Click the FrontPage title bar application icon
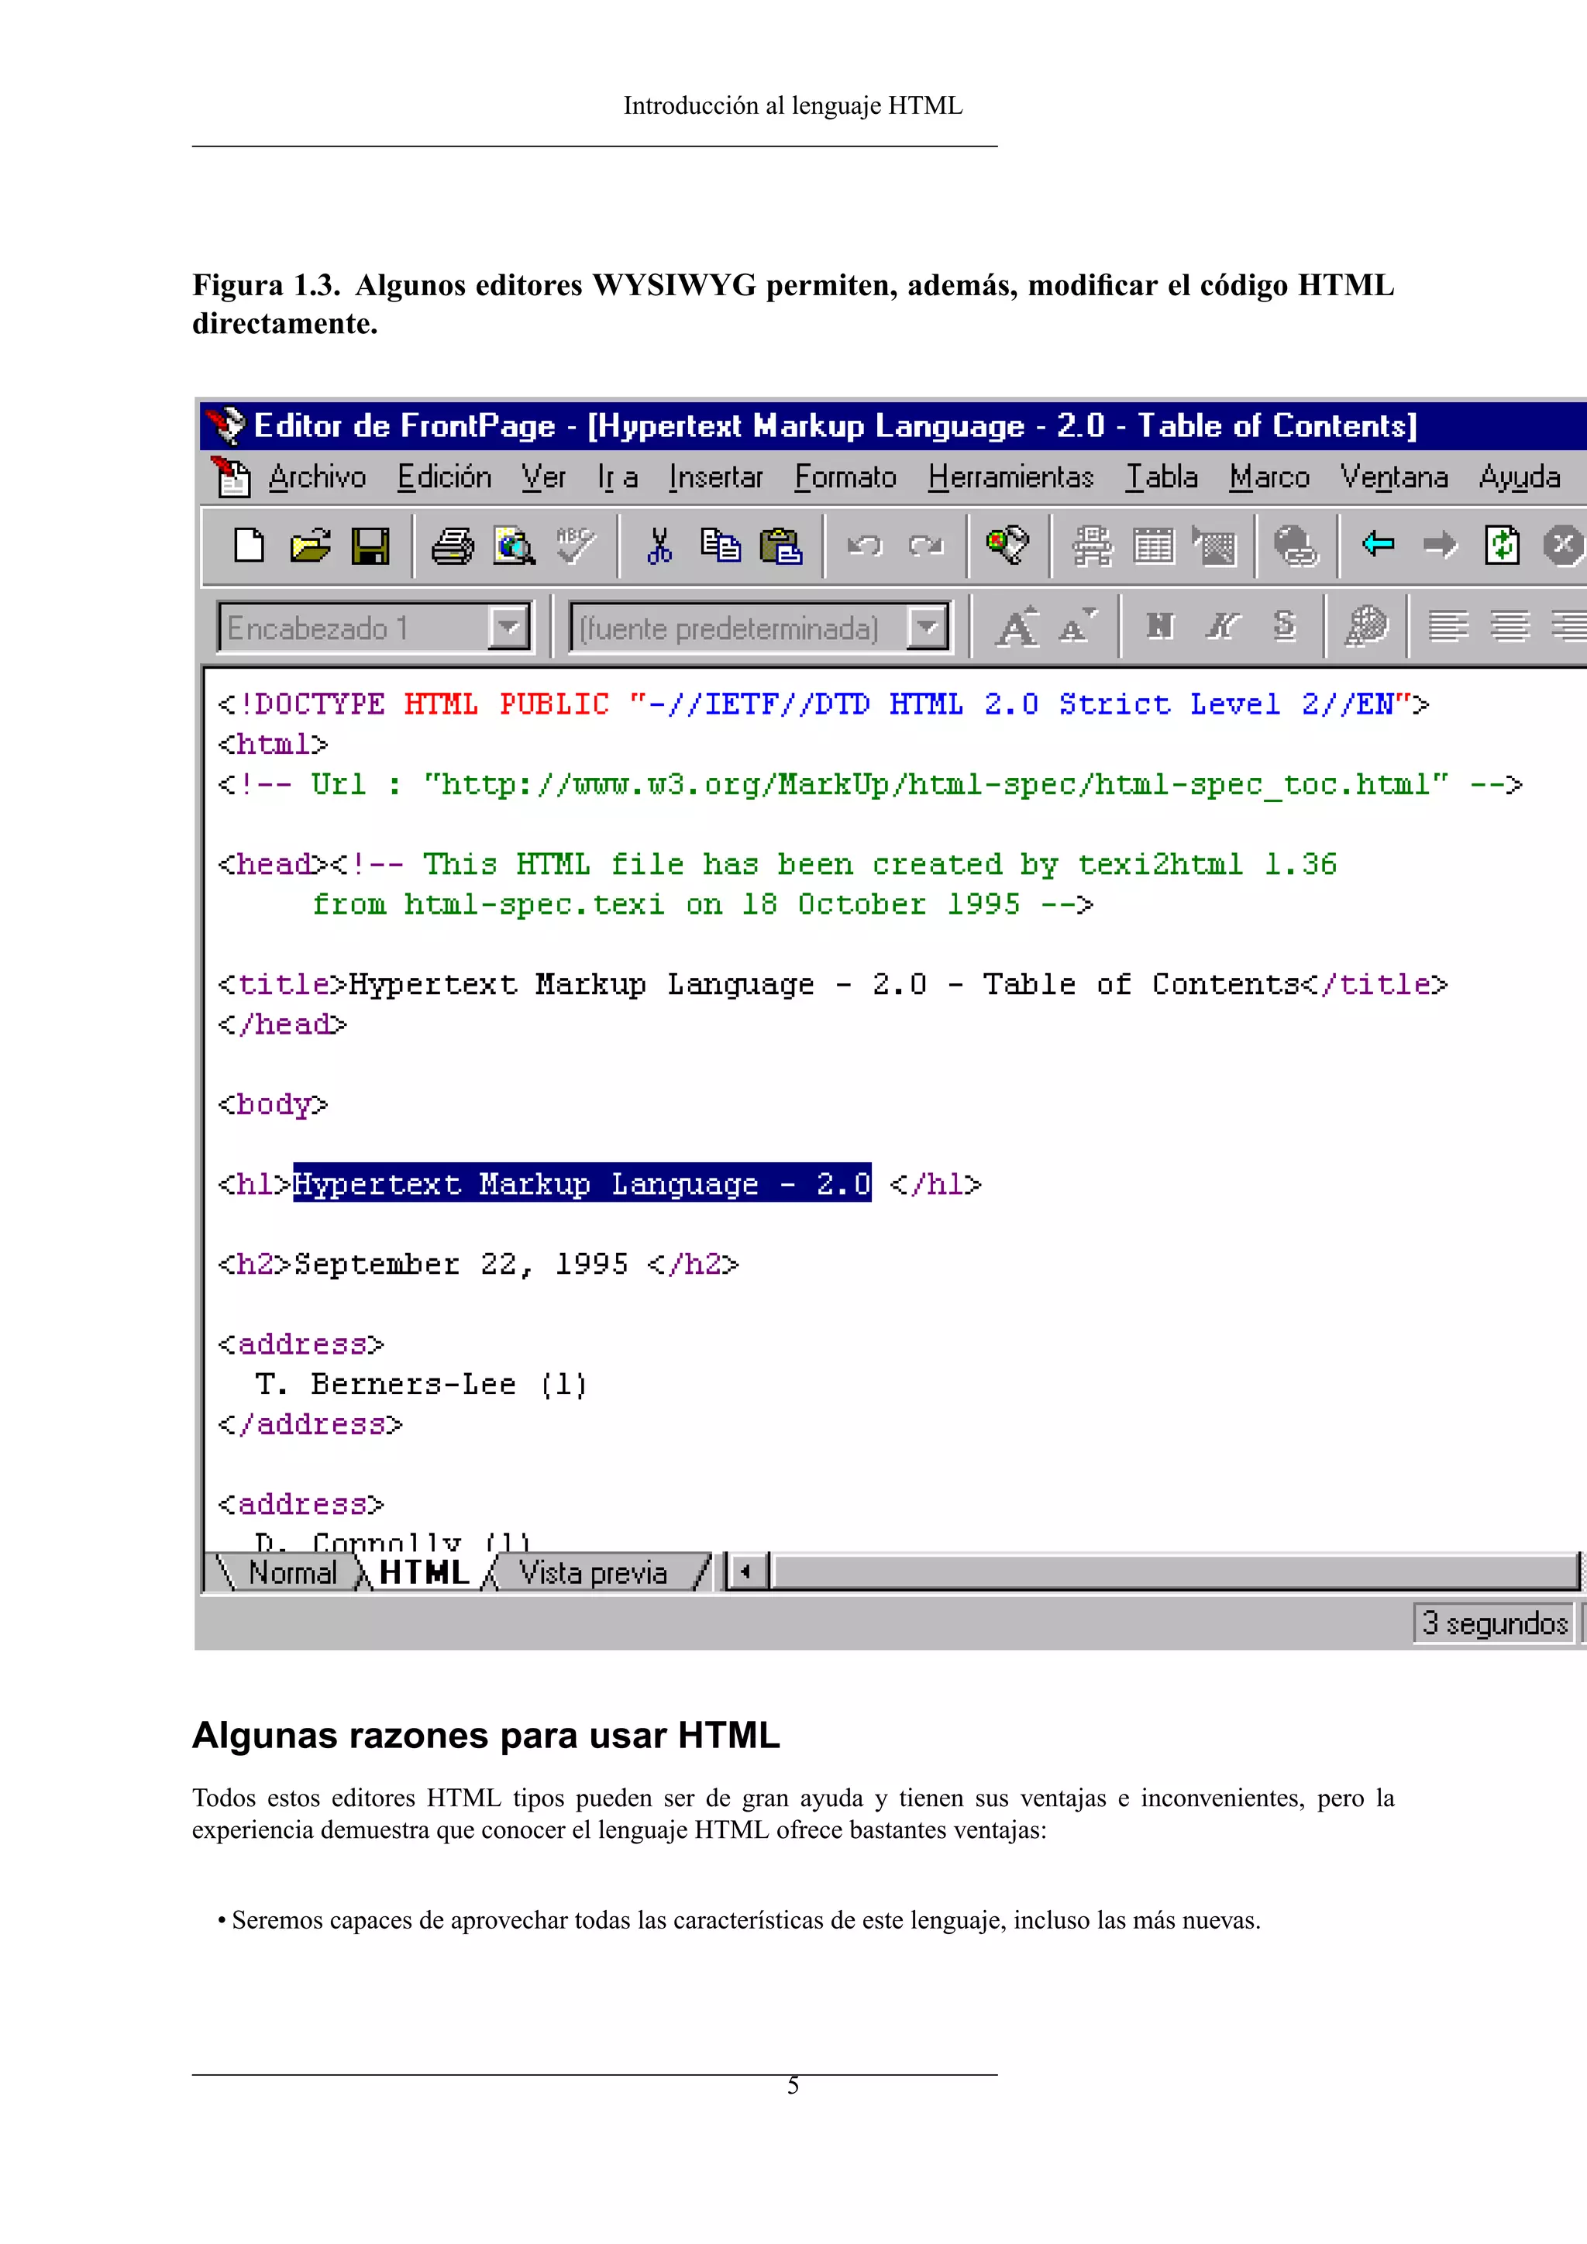The width and height of the screenshot is (1587, 2244). (x=225, y=425)
